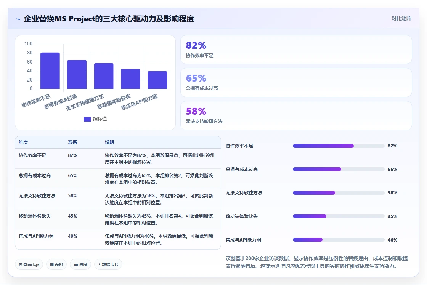Click the 总拥有成本过高 table row cell

[x=35, y=176]
